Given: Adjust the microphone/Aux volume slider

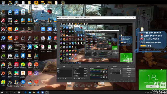Looking at the screenshot, I should coord(96,77).
